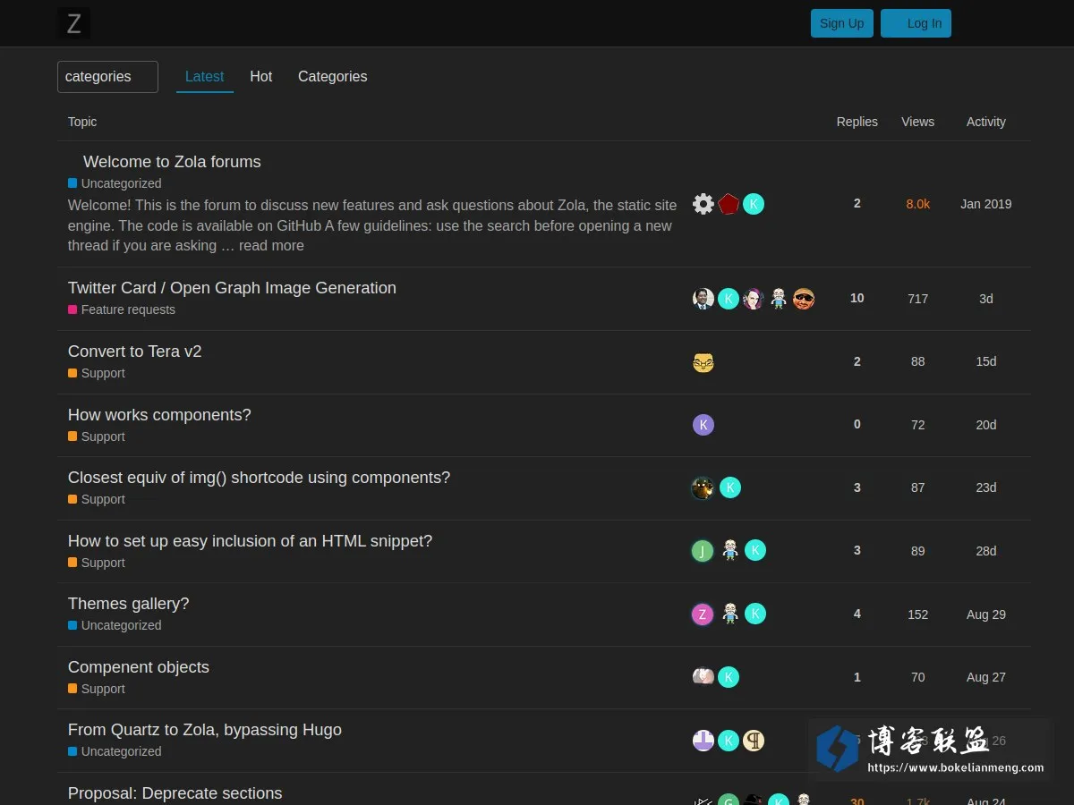The image size is (1074, 805).
Task: Open the Feature requests category
Action: pyautogui.click(x=122, y=309)
